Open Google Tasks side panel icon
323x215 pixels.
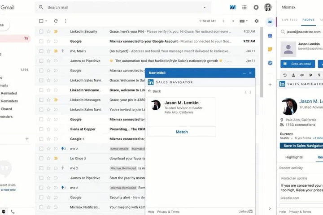270,63
